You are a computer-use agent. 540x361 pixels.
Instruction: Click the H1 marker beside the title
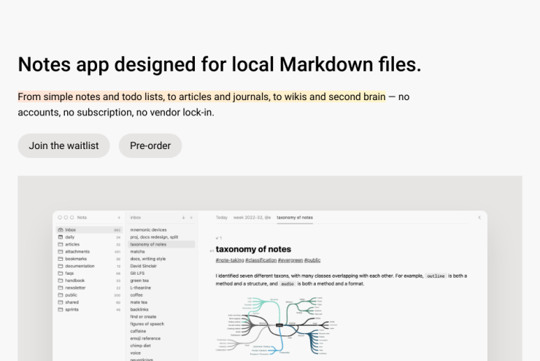[212, 251]
